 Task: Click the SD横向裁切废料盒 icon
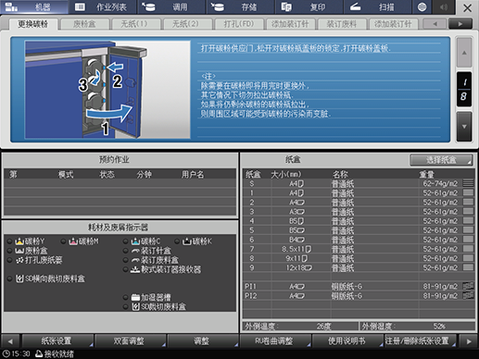click(19, 279)
